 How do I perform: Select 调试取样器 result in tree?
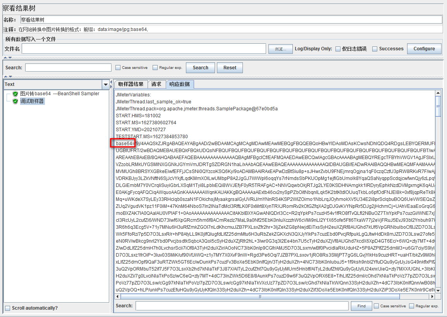[32, 101]
